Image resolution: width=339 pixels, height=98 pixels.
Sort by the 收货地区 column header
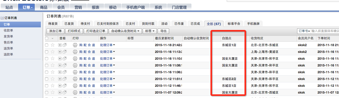[x=257, y=38]
